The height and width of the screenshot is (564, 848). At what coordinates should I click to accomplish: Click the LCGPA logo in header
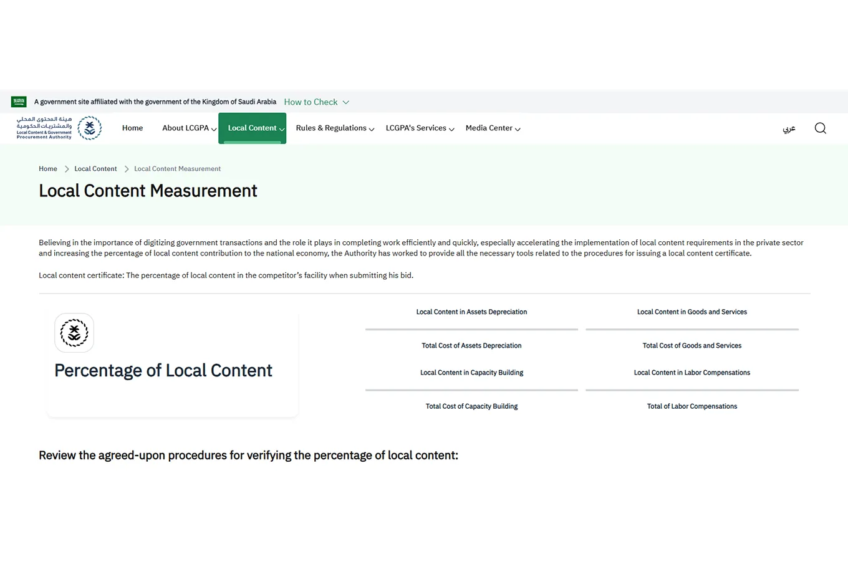click(59, 128)
